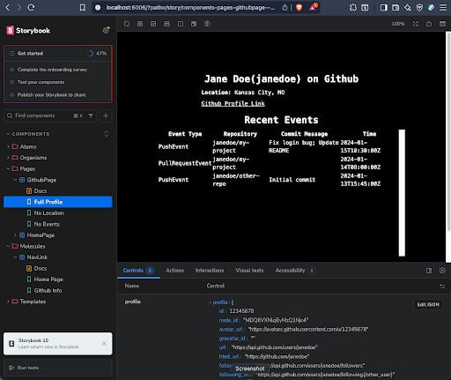Toggle the outline tool icon
The height and width of the screenshot is (380, 451).
click(x=194, y=24)
